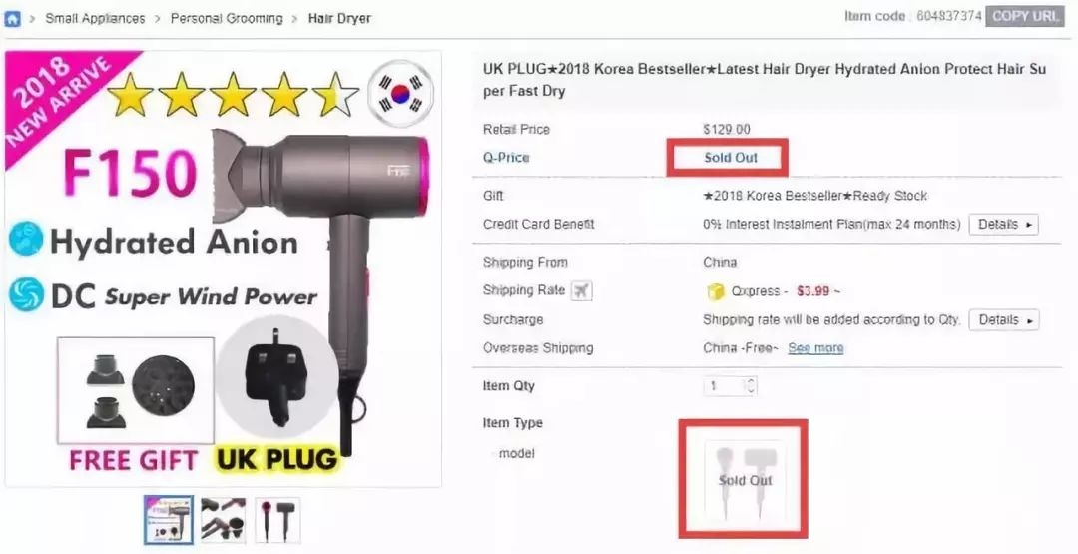
Task: Open the Hair Dryer breadcrumb category
Action: click(x=339, y=19)
